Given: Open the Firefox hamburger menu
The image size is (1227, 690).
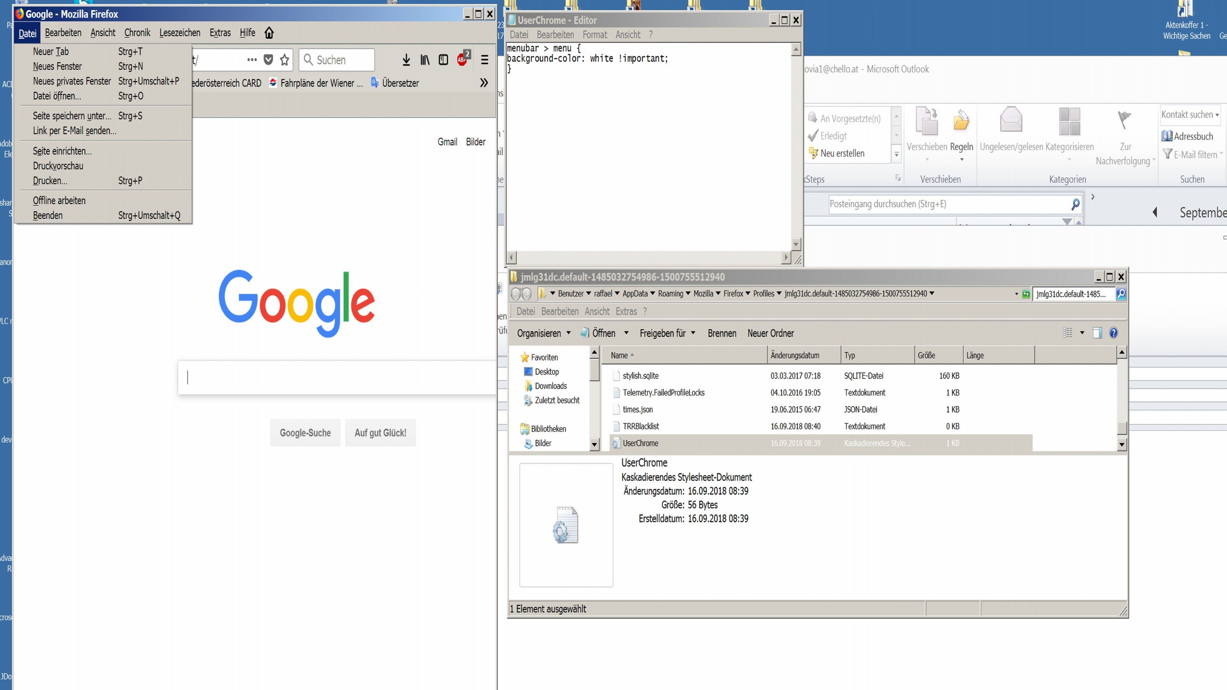Looking at the screenshot, I should (x=484, y=60).
